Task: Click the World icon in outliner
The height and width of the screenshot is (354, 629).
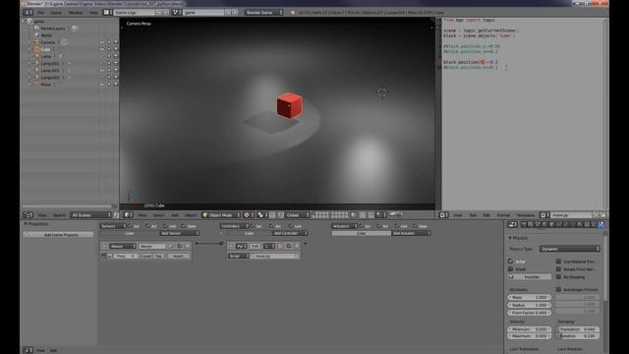Action: pos(37,35)
